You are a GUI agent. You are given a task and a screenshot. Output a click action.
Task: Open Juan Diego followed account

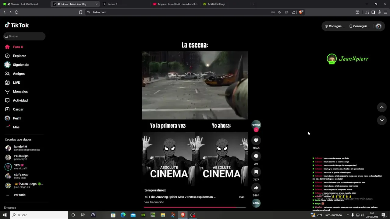[24, 185]
